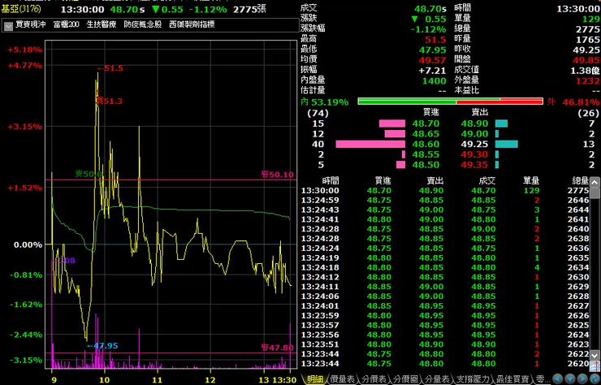Click the pink bid volume bar for 48.60
The height and width of the screenshot is (385, 601).
tap(370, 145)
